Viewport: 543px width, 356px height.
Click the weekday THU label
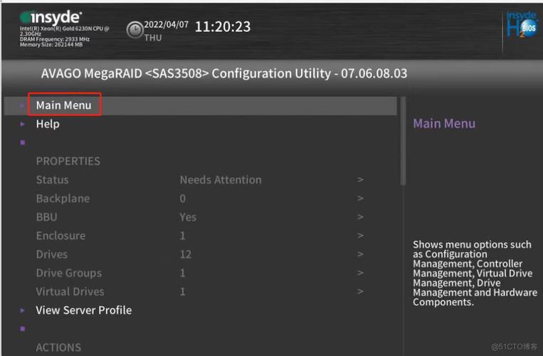click(x=153, y=38)
